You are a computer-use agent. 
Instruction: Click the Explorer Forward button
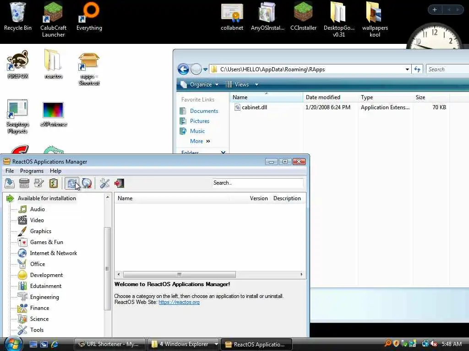[x=196, y=69]
